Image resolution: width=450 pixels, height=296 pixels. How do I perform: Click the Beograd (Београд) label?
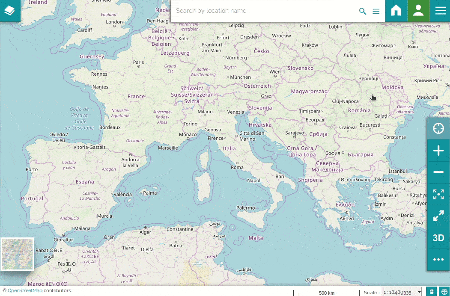point(315,120)
